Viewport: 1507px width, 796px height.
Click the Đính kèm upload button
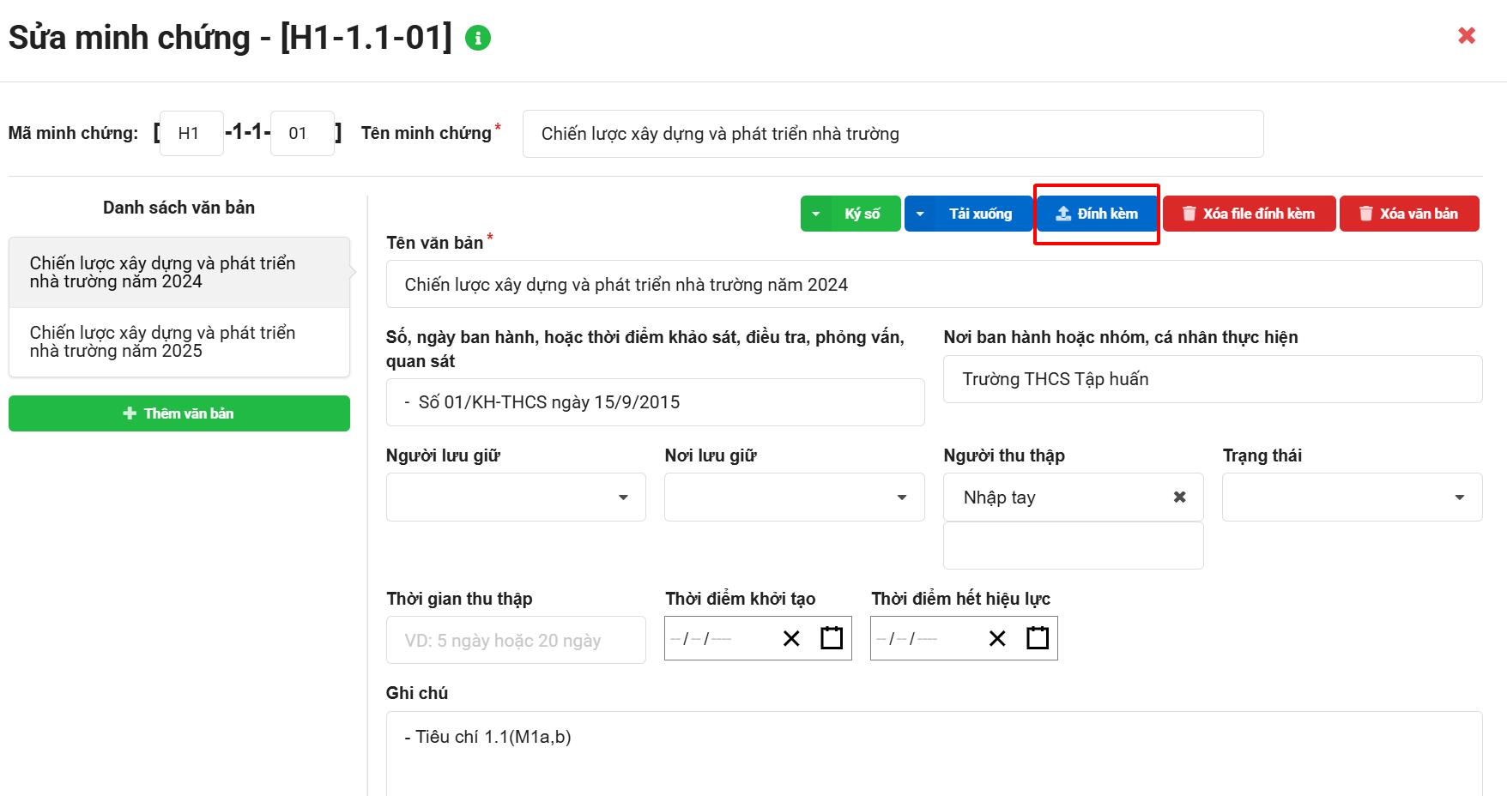1097,214
